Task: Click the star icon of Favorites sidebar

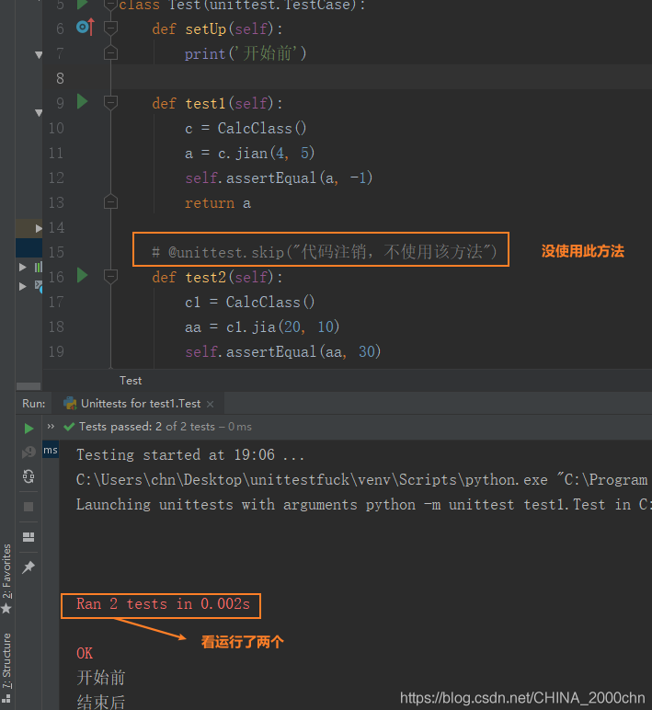Action: (x=6, y=609)
